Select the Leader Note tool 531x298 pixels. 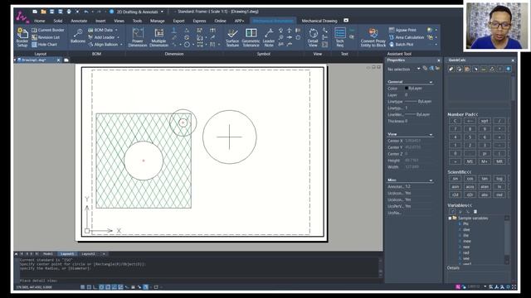pos(269,37)
